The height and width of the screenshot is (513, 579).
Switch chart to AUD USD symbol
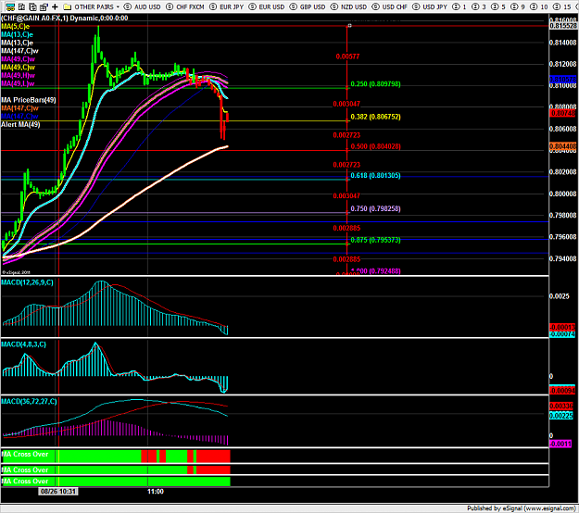143,6
